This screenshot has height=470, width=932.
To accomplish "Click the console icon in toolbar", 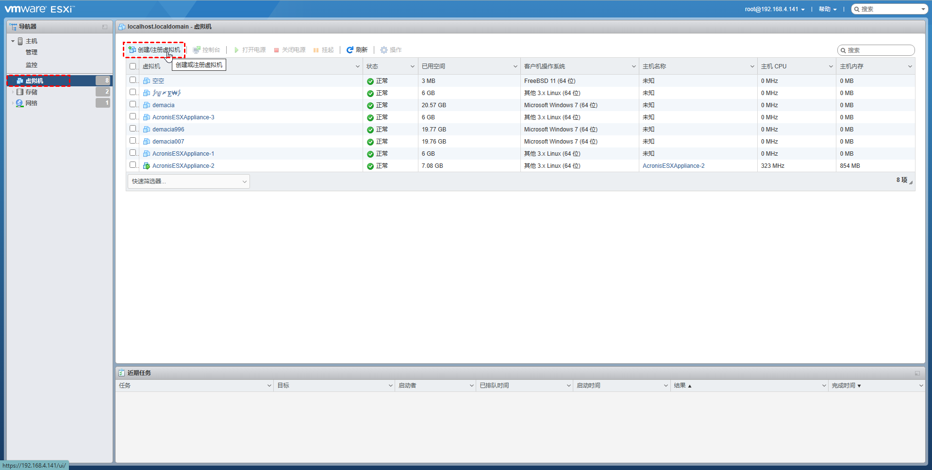I will pyautogui.click(x=197, y=50).
